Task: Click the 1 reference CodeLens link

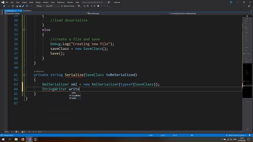Action: click(x=39, y=71)
